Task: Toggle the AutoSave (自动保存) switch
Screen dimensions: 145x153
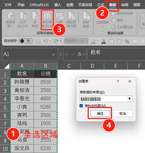Action: click(26, 41)
